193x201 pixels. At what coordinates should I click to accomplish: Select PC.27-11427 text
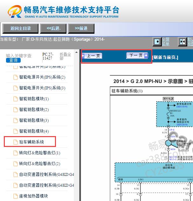tap(48, 56)
